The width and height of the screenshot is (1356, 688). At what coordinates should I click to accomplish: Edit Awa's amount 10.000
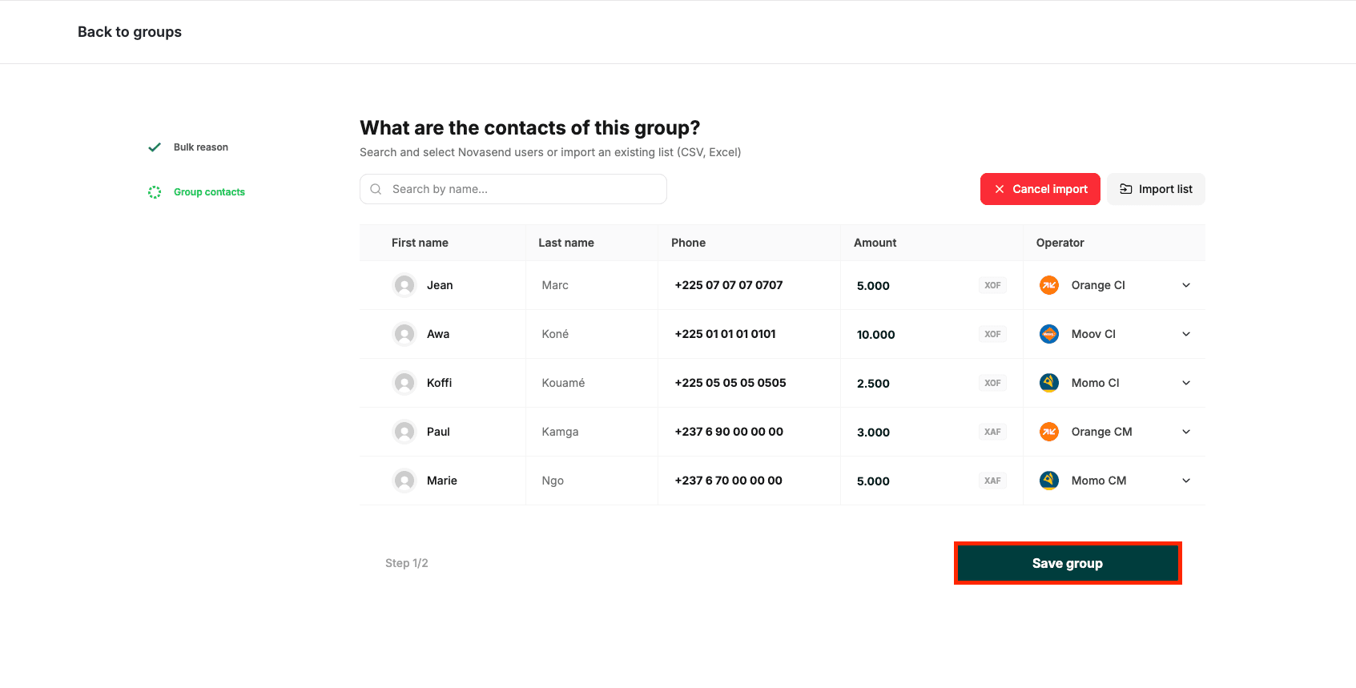876,335
